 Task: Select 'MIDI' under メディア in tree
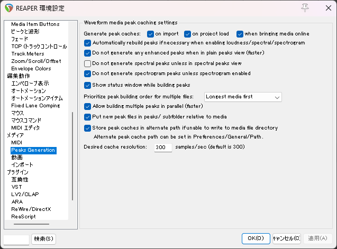click(x=16, y=143)
